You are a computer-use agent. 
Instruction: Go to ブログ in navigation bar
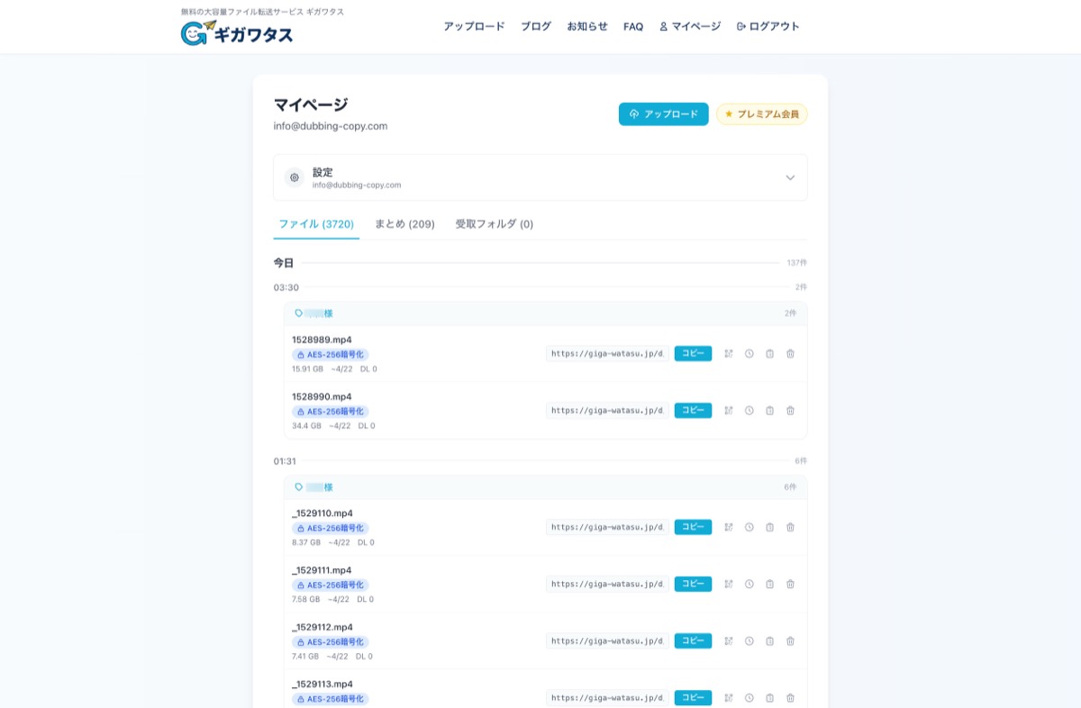[x=536, y=27]
